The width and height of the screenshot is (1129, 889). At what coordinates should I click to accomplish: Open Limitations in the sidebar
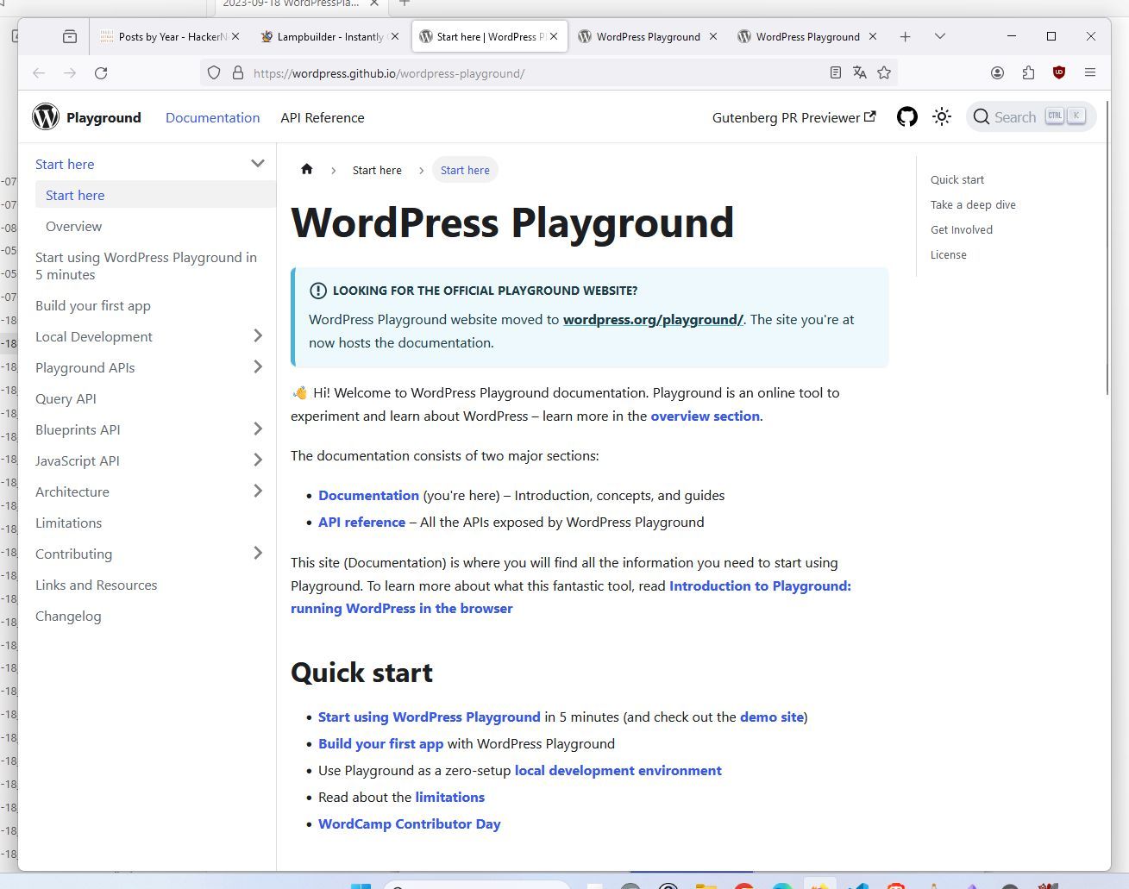click(x=68, y=523)
